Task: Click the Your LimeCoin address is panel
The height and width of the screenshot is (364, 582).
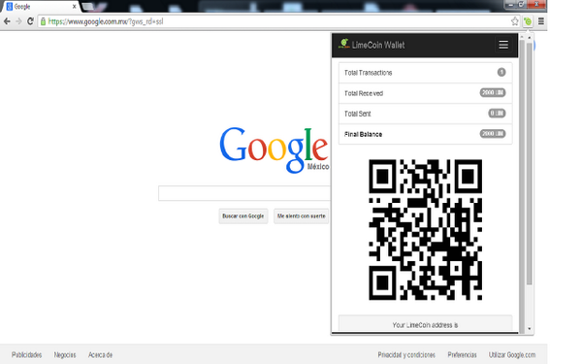Action: pyautogui.click(x=426, y=324)
